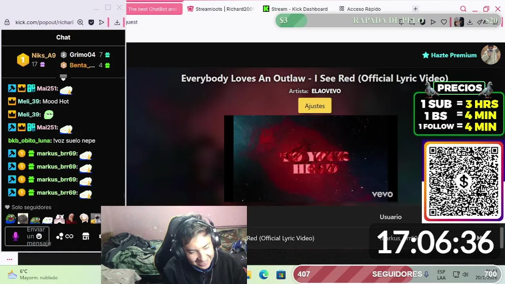Expand the chat leaderboard with the collapse arrow
The height and width of the screenshot is (284, 505).
click(x=63, y=77)
